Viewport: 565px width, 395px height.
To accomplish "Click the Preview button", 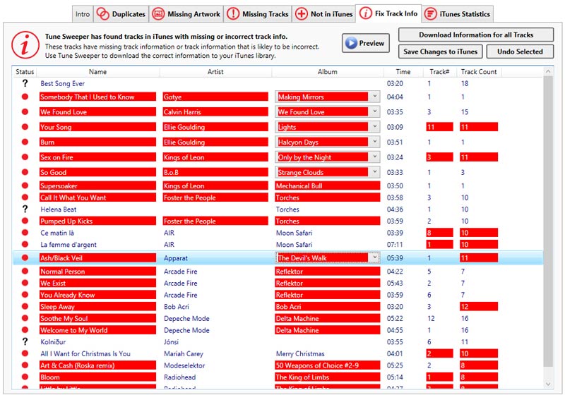I will 365,43.
